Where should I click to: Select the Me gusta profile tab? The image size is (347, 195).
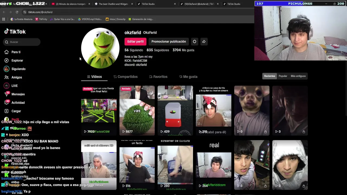tap(188, 77)
